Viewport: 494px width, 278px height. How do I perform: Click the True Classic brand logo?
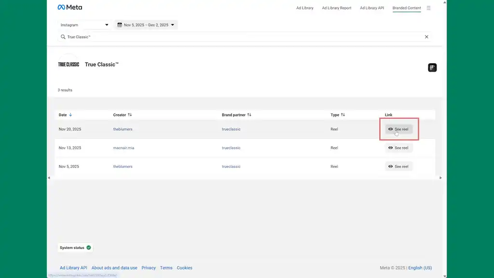(x=69, y=64)
